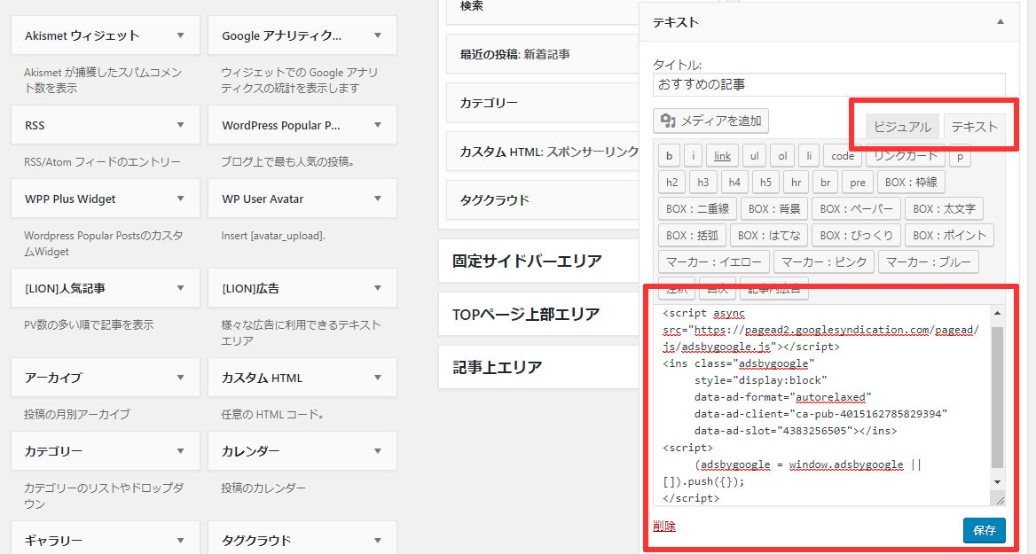Insert an h5 heading tag
This screenshot has height=554, width=1036.
[765, 183]
